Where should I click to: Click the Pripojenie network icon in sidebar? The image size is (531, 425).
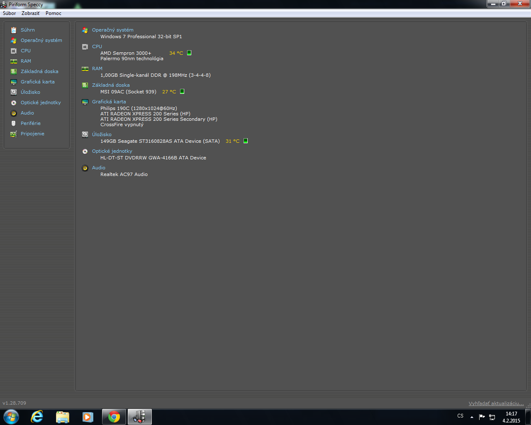14,134
